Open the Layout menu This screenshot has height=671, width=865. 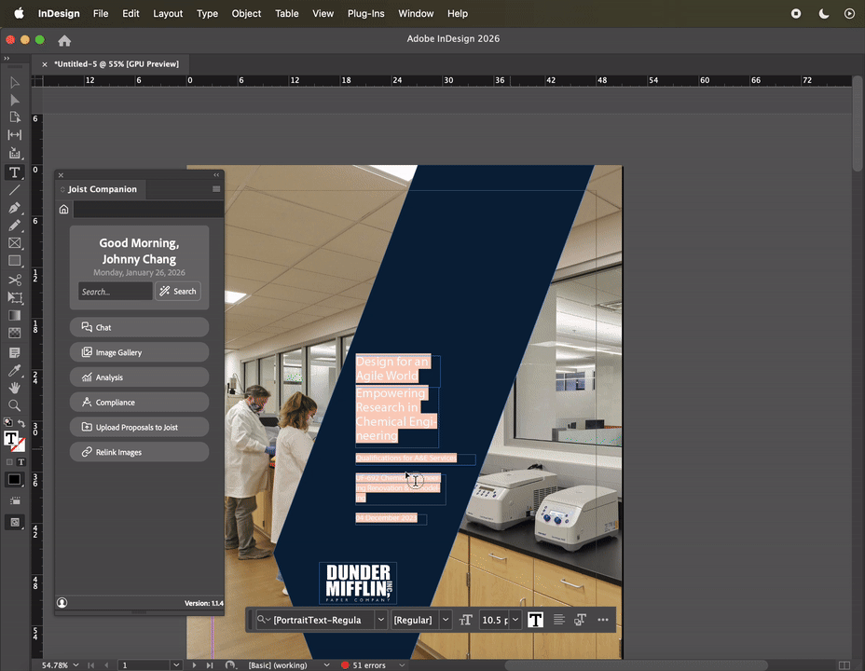(x=168, y=14)
